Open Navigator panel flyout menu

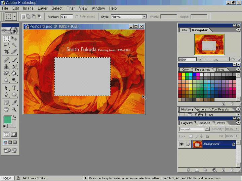pos(238,30)
